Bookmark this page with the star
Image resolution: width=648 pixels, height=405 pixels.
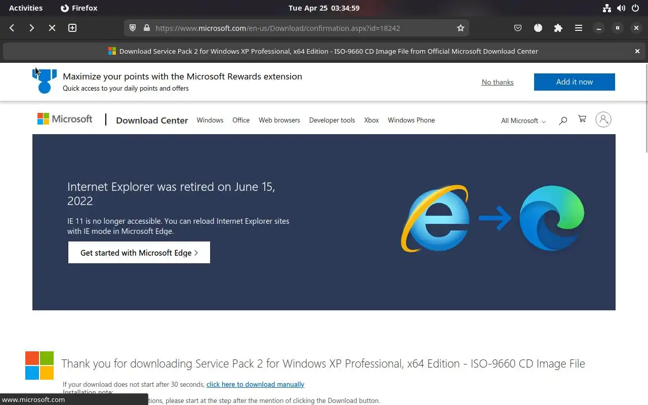pyautogui.click(x=461, y=28)
